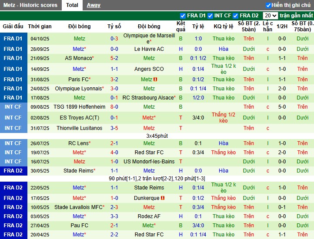This screenshot has height=239, width=314.
Task: Click Thắng kèo in Dunkerque row
Action: click(224, 198)
